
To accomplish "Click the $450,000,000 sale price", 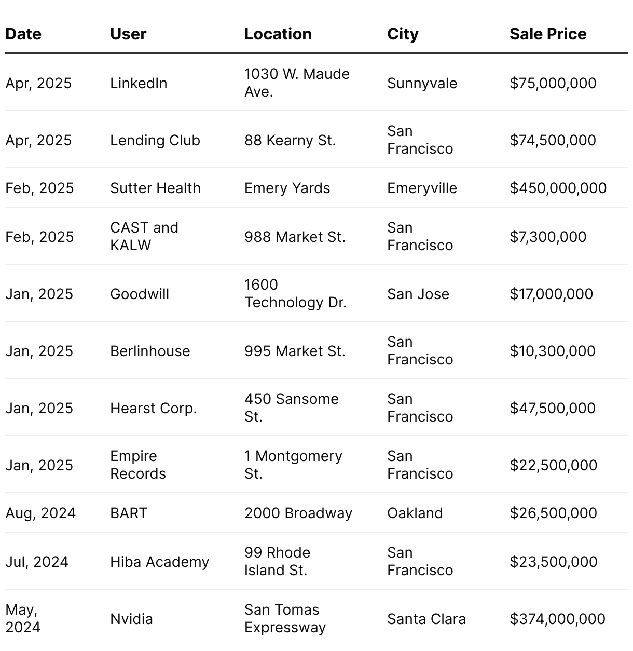I will (x=558, y=188).
